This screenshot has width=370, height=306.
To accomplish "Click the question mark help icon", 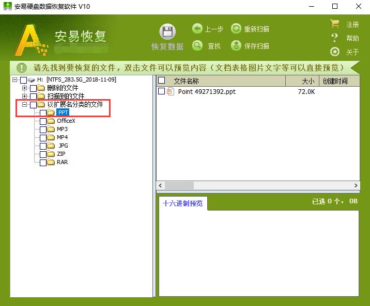I will 334,38.
